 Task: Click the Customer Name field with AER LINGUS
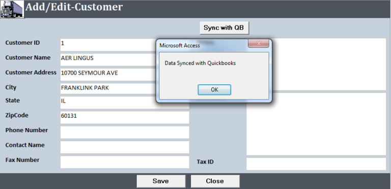point(108,59)
